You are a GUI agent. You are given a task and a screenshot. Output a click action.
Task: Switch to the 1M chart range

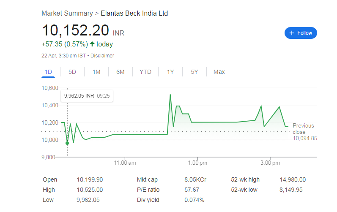tap(96, 72)
